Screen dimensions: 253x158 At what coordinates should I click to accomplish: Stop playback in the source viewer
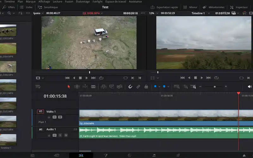tap(80, 78)
